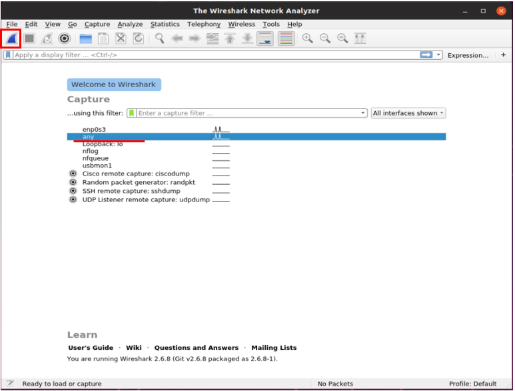Click the display filter input field
515x391 pixels.
pyautogui.click(x=216, y=55)
